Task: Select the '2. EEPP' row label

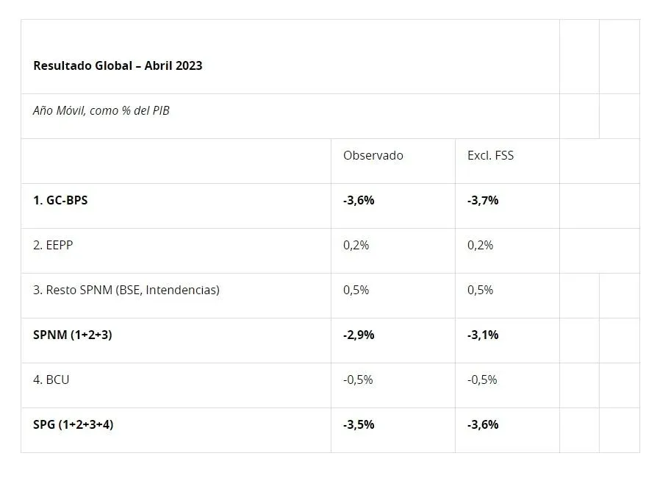Action: point(53,245)
